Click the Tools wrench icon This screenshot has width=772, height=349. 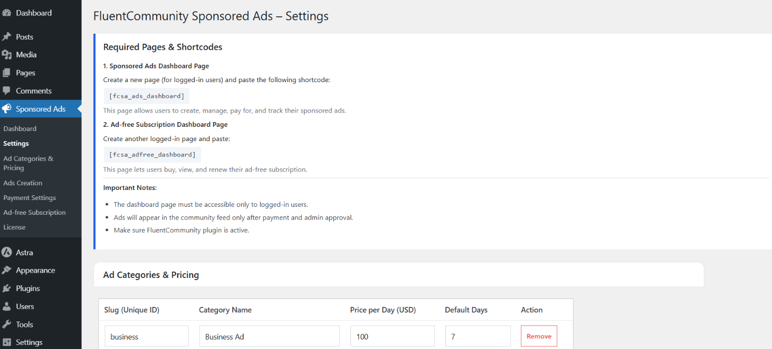[x=7, y=324]
